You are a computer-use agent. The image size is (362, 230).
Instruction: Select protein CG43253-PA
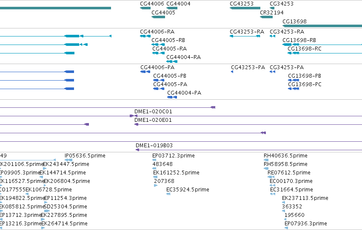pyautogui.click(x=248, y=67)
